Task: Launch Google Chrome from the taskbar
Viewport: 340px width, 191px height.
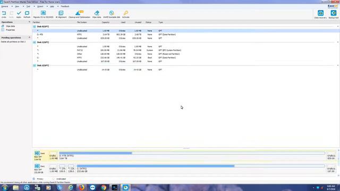Action: (104, 187)
